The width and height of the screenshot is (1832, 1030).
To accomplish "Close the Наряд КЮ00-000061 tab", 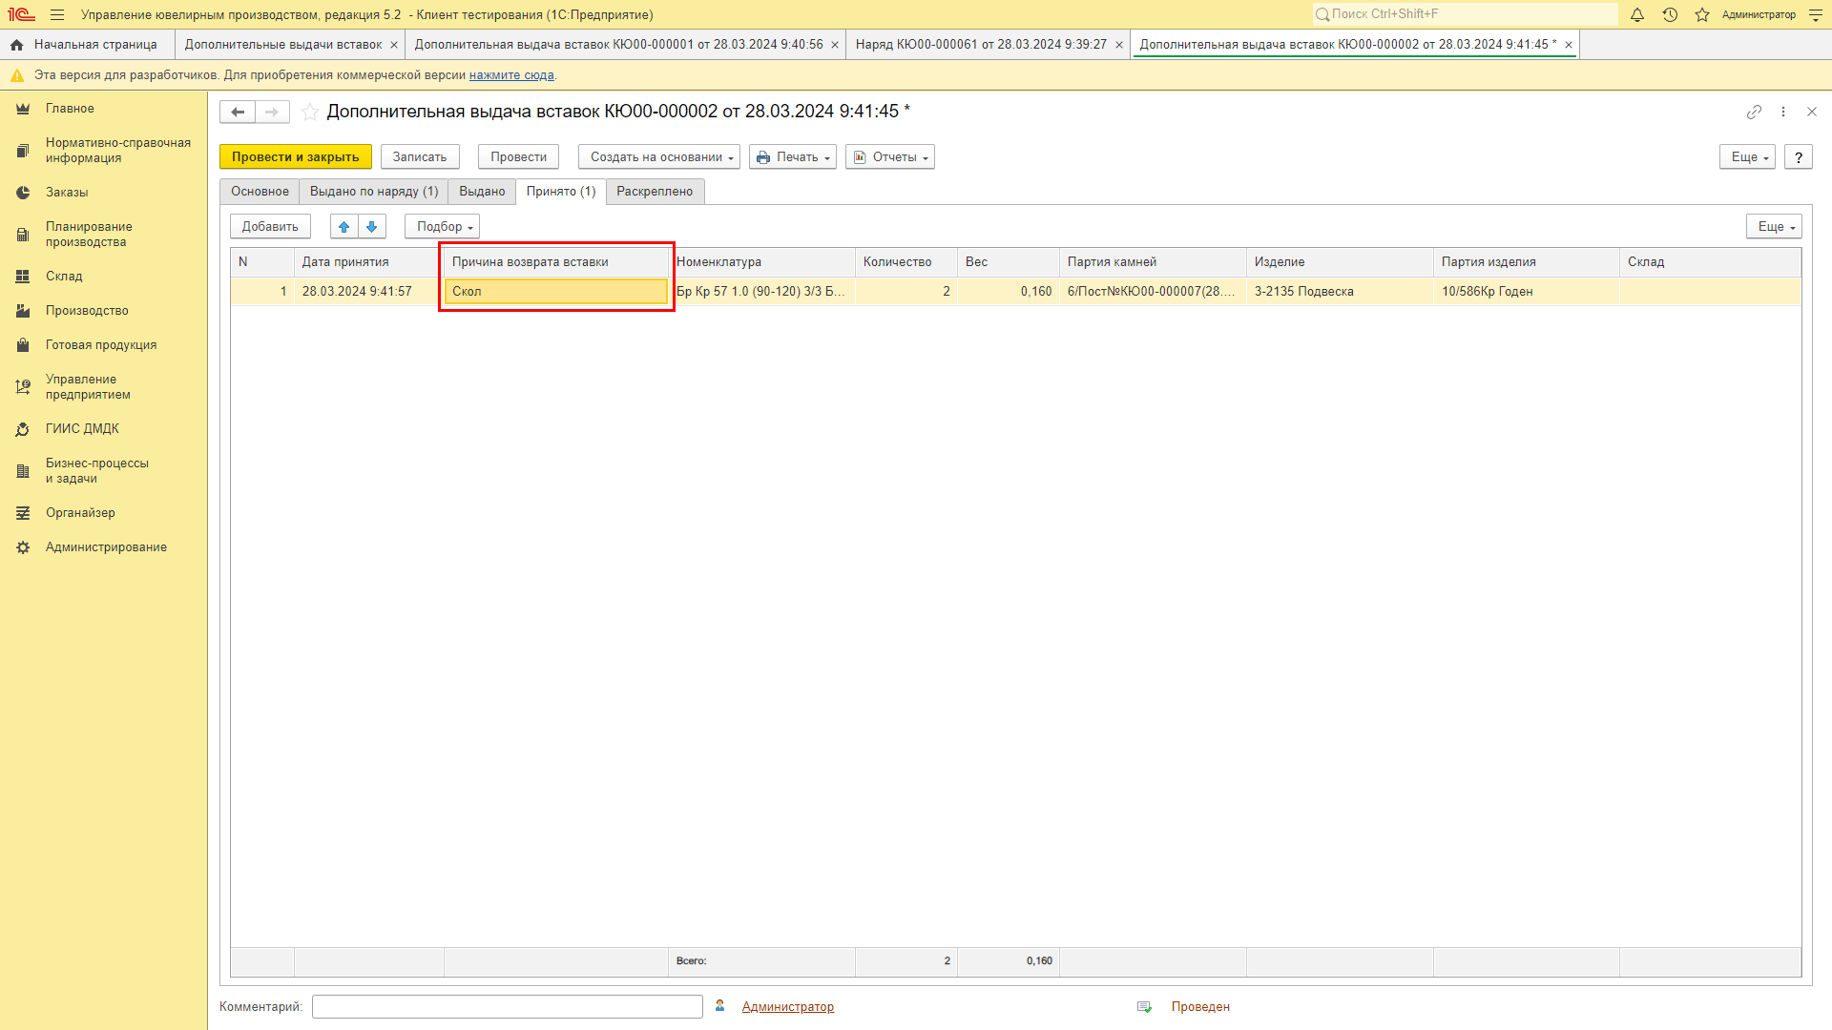I will tap(1119, 45).
